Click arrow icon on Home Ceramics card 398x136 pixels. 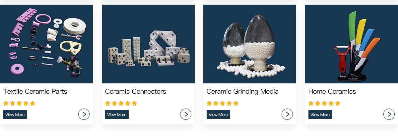pyautogui.click(x=389, y=114)
